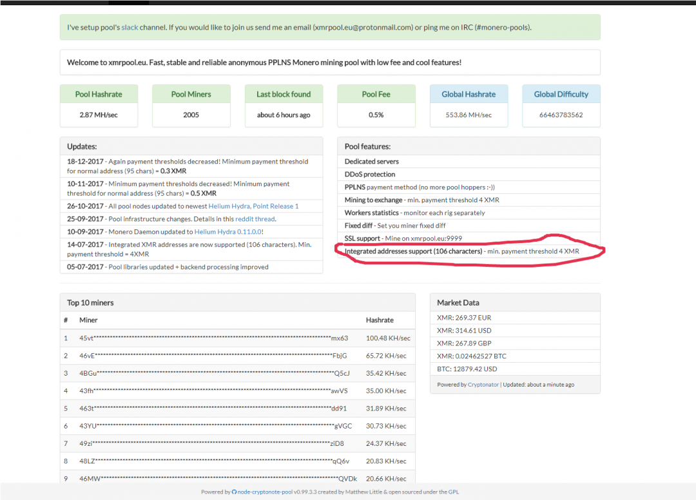Image resolution: width=696 pixels, height=500 pixels.
Task: Open the Helium Hydra, Point Release 1 link
Action: [x=253, y=206]
